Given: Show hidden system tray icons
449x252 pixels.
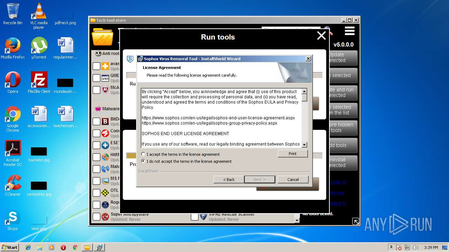Looking at the screenshot, I should [x=391, y=247].
